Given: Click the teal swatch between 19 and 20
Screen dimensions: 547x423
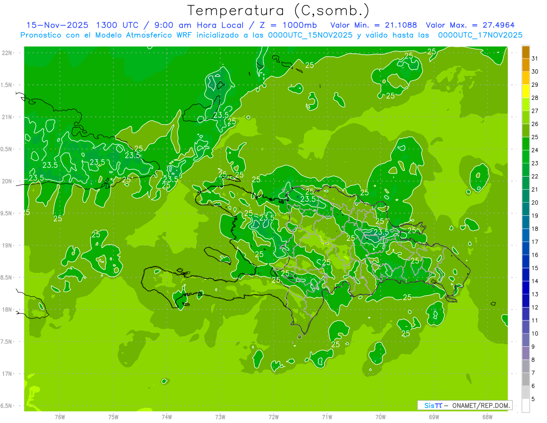Looking at the screenshot, I should pyautogui.click(x=526, y=209).
